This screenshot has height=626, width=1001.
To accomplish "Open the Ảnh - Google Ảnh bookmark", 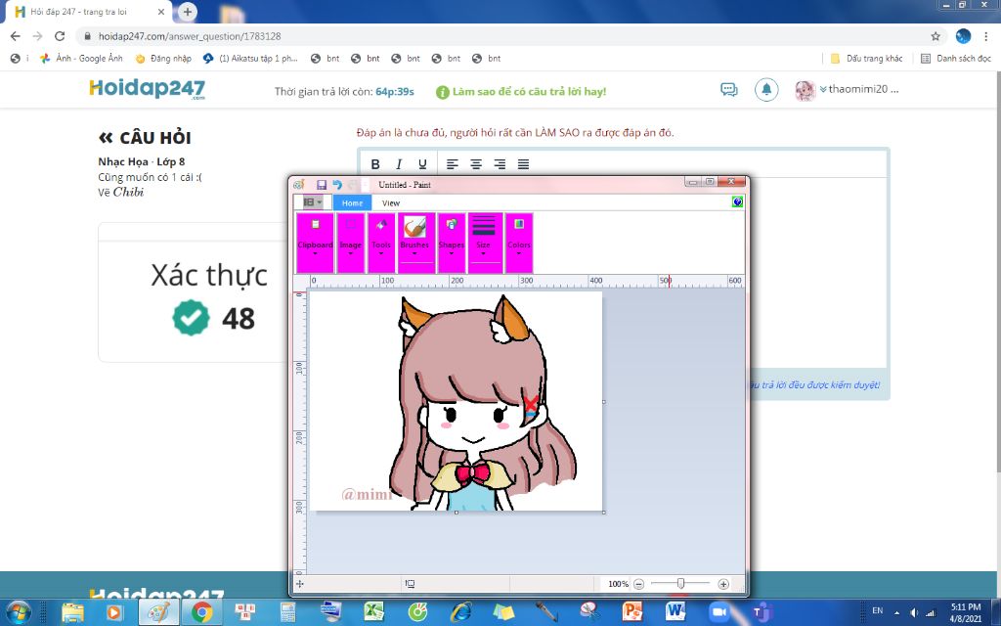I will pos(82,58).
